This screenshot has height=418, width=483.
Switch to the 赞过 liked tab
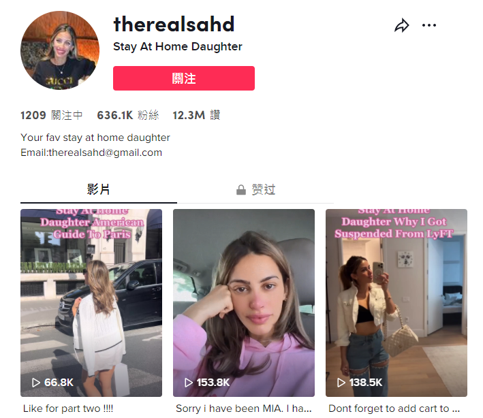point(255,190)
